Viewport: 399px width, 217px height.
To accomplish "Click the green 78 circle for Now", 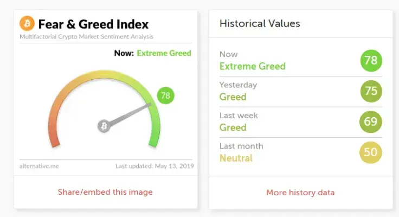I will [x=371, y=60].
